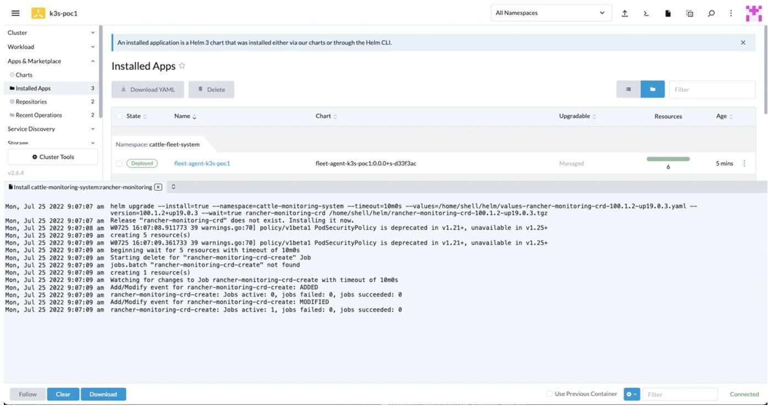Click the Filter field above the apps table
Image resolution: width=784 pixels, height=417 pixels.
point(711,89)
